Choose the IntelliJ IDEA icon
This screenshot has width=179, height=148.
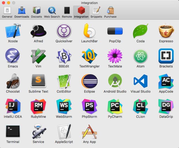coord(13,106)
